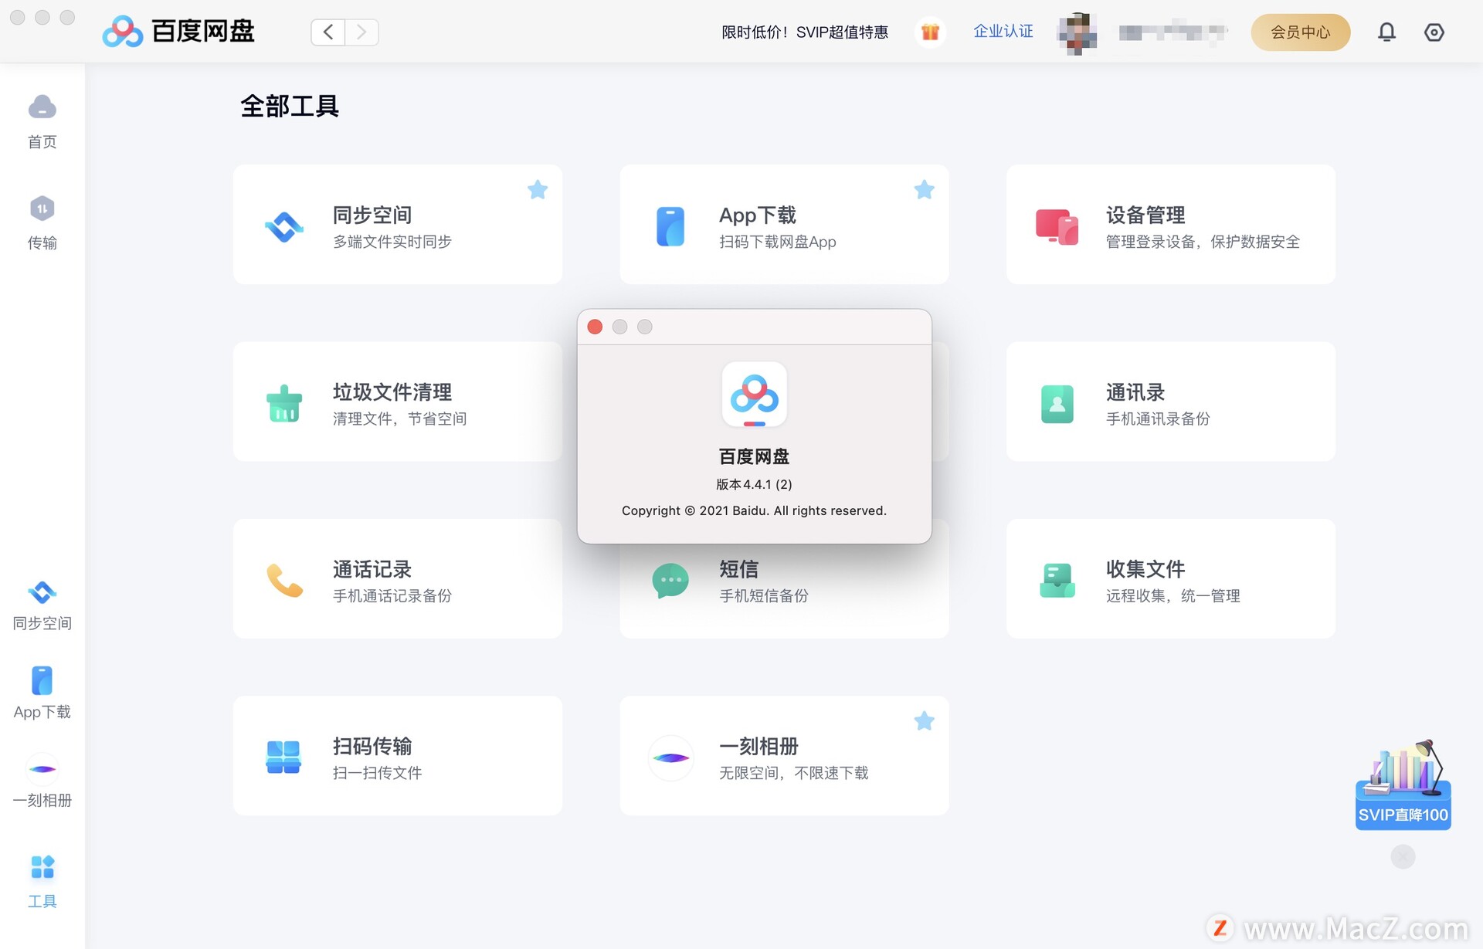This screenshot has height=949, width=1483.
Task: Click 手机短信备份 subtitle
Action: pyautogui.click(x=764, y=595)
